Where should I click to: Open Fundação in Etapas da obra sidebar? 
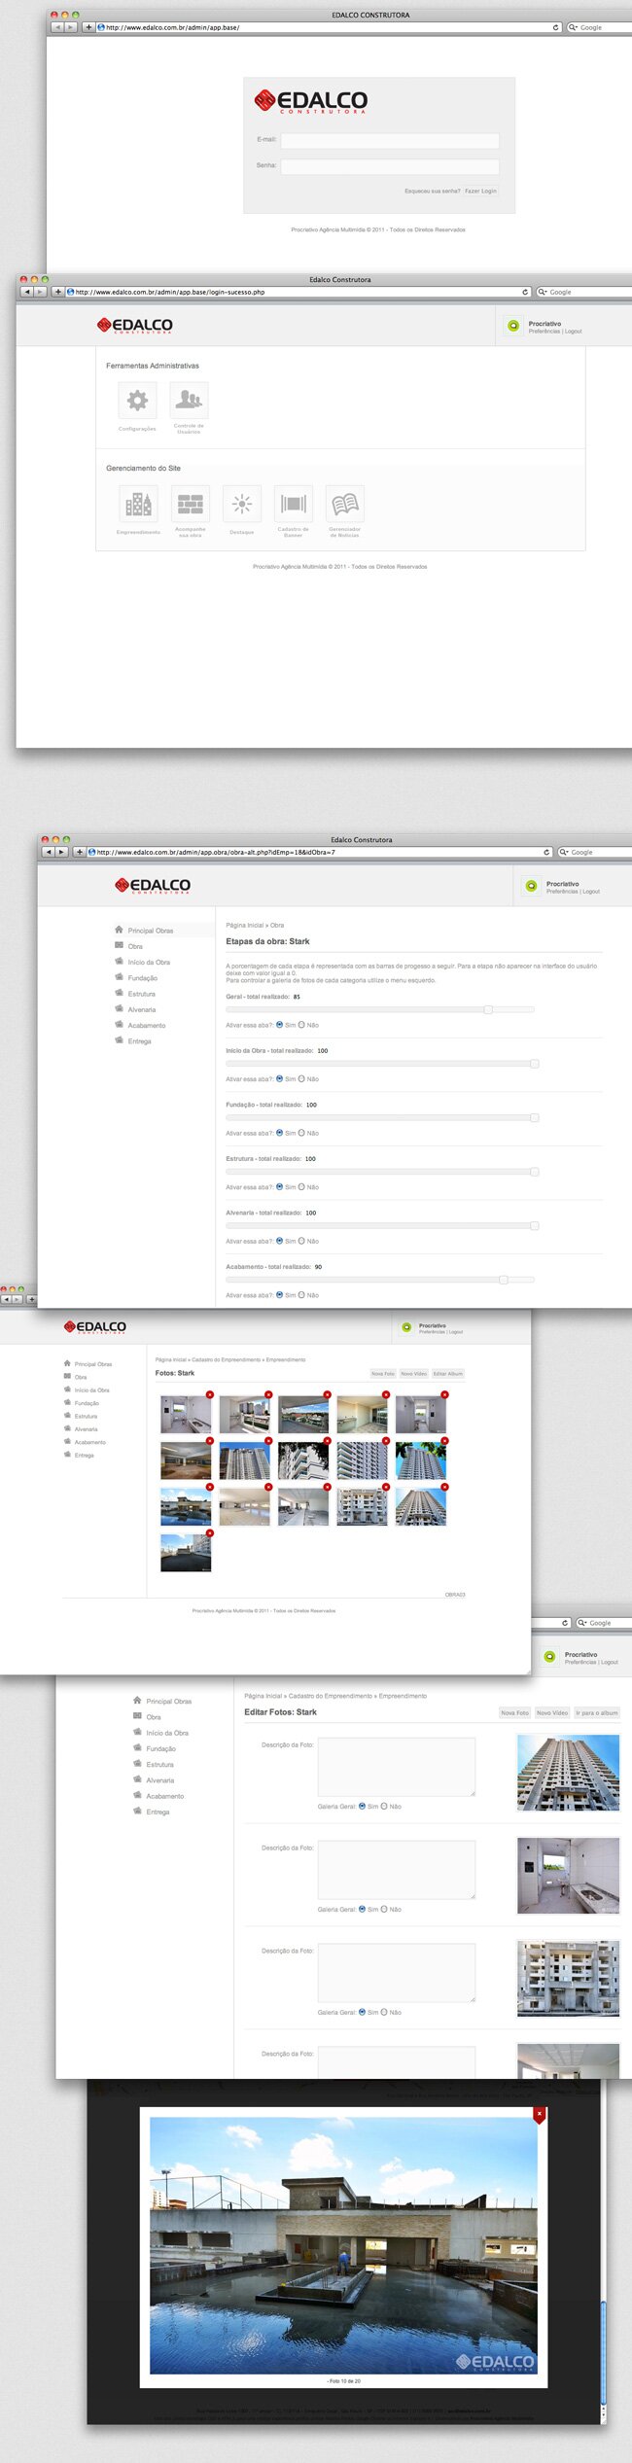point(142,978)
